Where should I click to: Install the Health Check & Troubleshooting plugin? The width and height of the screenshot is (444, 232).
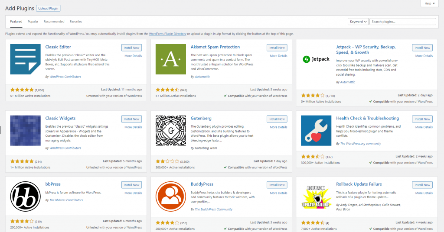[422, 119]
